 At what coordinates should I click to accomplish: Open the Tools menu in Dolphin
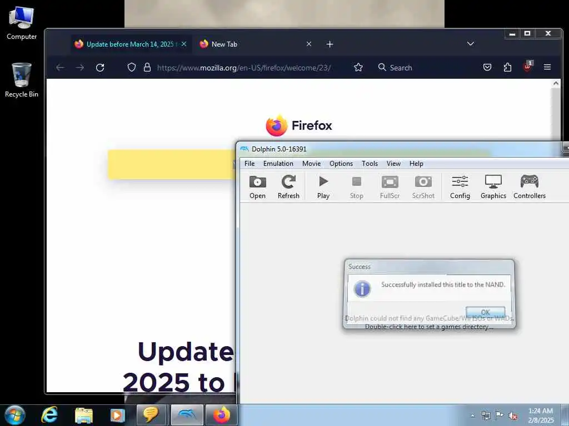point(370,164)
